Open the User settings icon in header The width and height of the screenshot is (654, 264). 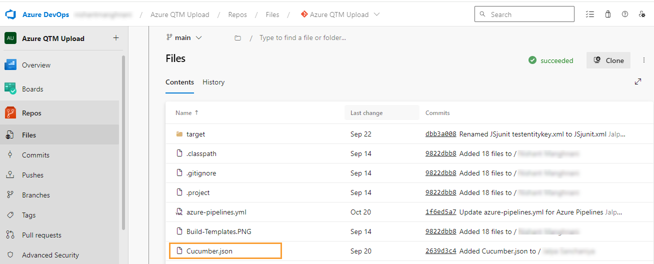click(x=642, y=14)
